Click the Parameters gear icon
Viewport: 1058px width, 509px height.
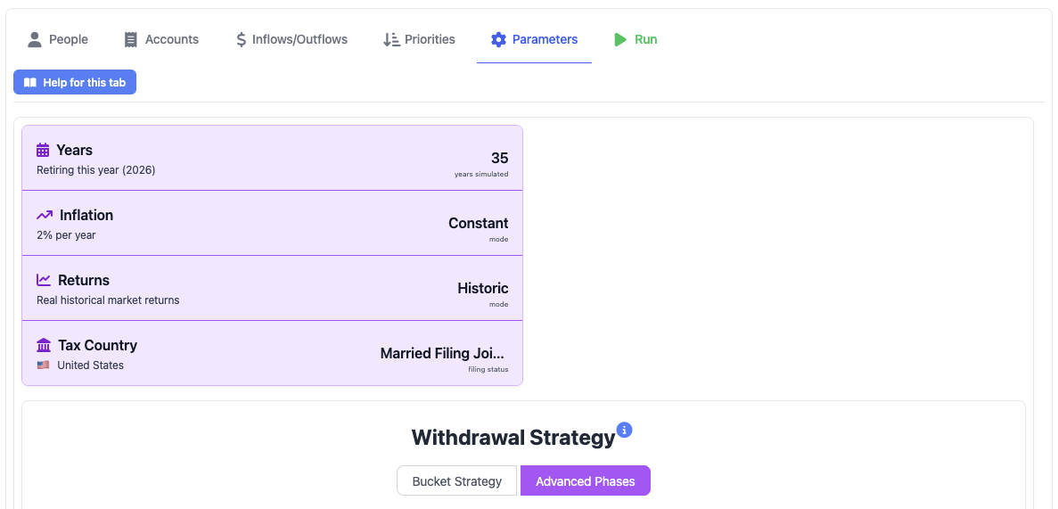point(498,39)
